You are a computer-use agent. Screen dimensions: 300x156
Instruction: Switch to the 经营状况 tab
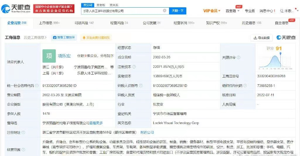tap(184, 23)
